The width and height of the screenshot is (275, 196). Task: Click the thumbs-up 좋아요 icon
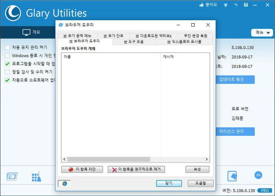click(x=202, y=5)
